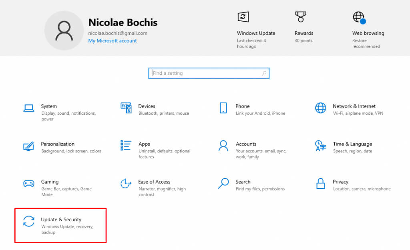Open the Update & Security sync icon
This screenshot has height=250, width=410.
pyautogui.click(x=29, y=221)
